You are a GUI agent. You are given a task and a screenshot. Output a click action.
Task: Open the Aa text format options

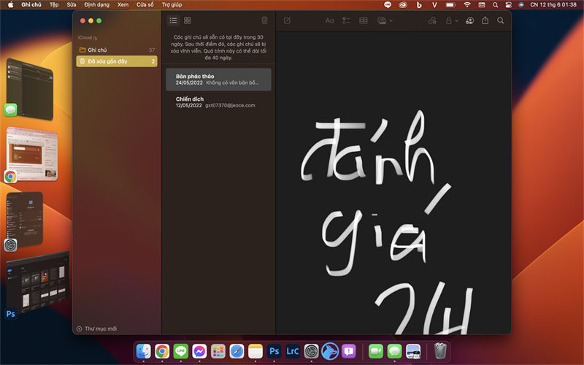[329, 20]
